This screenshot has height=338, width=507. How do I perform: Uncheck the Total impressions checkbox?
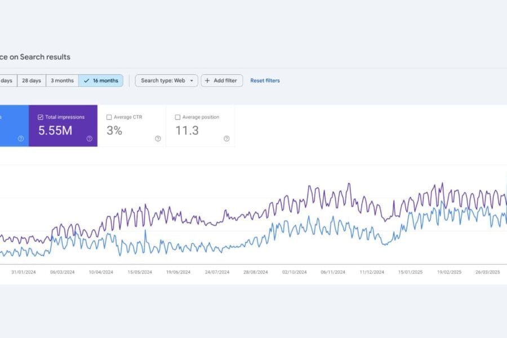(x=40, y=117)
